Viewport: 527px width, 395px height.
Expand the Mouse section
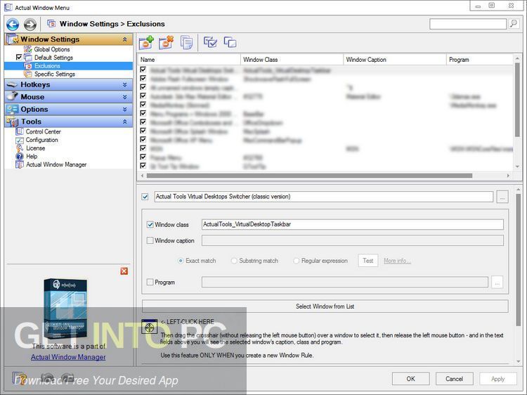click(x=124, y=97)
